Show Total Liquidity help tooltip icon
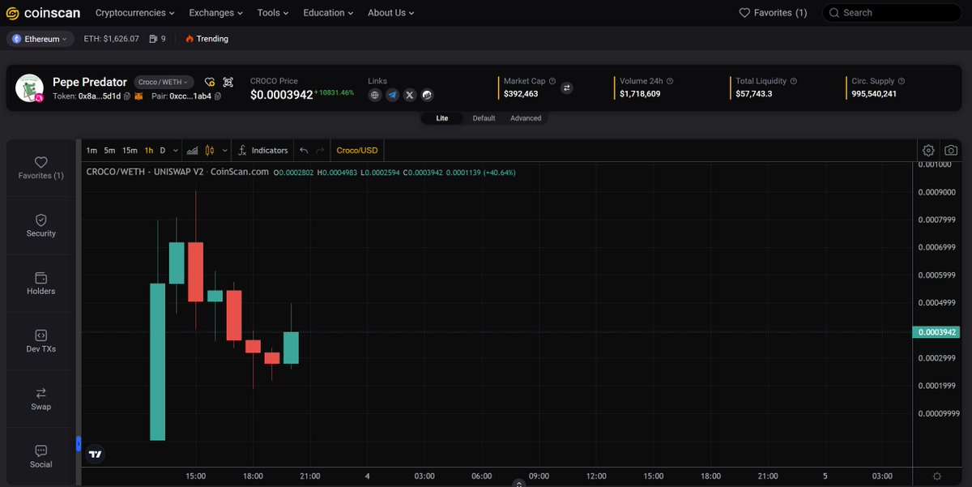 (794, 81)
